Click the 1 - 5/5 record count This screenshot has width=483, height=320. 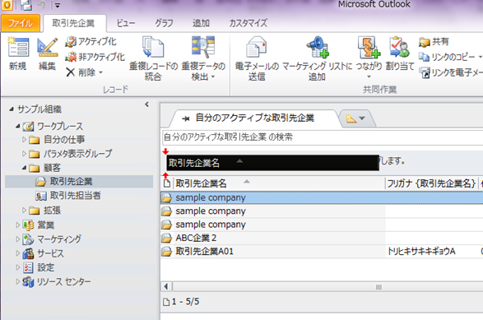186,301
